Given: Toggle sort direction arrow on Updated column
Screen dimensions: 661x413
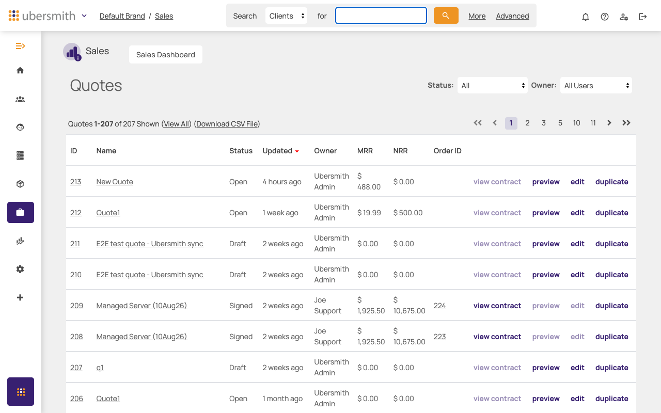Looking at the screenshot, I should click(297, 151).
